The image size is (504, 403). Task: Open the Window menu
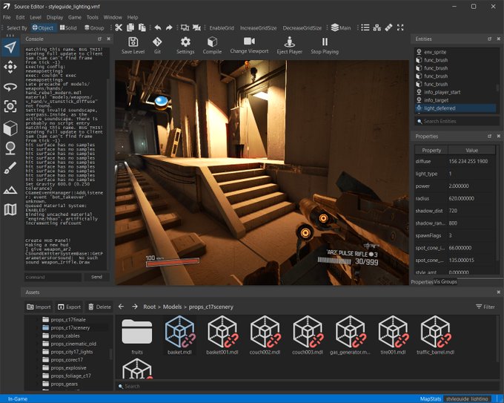pyautogui.click(x=113, y=17)
